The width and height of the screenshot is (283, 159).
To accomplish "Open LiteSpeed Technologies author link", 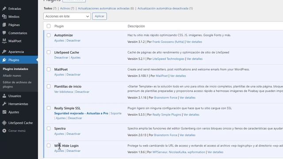I will click(168, 59).
